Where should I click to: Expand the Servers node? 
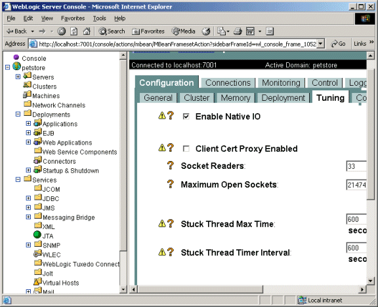click(18, 77)
